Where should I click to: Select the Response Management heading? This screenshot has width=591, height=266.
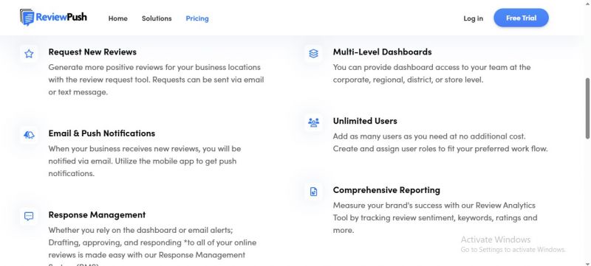click(97, 214)
